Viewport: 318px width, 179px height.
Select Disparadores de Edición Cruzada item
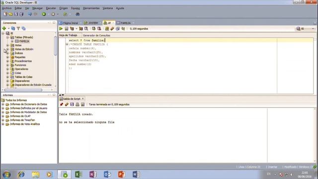coord(33,85)
